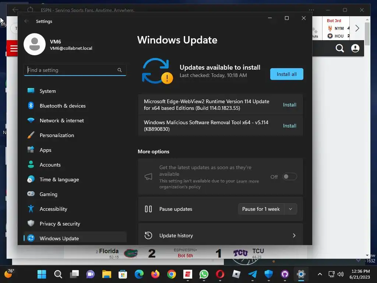This screenshot has height=283, width=377.
Task: Click the update status sync icon
Action: [x=157, y=71]
